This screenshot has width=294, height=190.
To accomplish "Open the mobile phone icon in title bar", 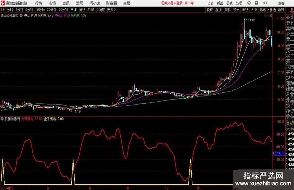I will (256, 3).
